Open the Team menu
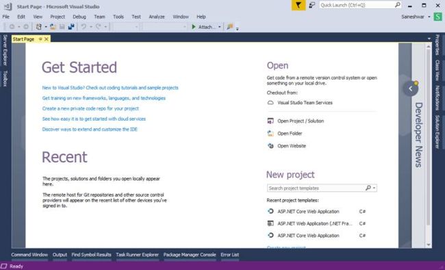 [x=100, y=16]
